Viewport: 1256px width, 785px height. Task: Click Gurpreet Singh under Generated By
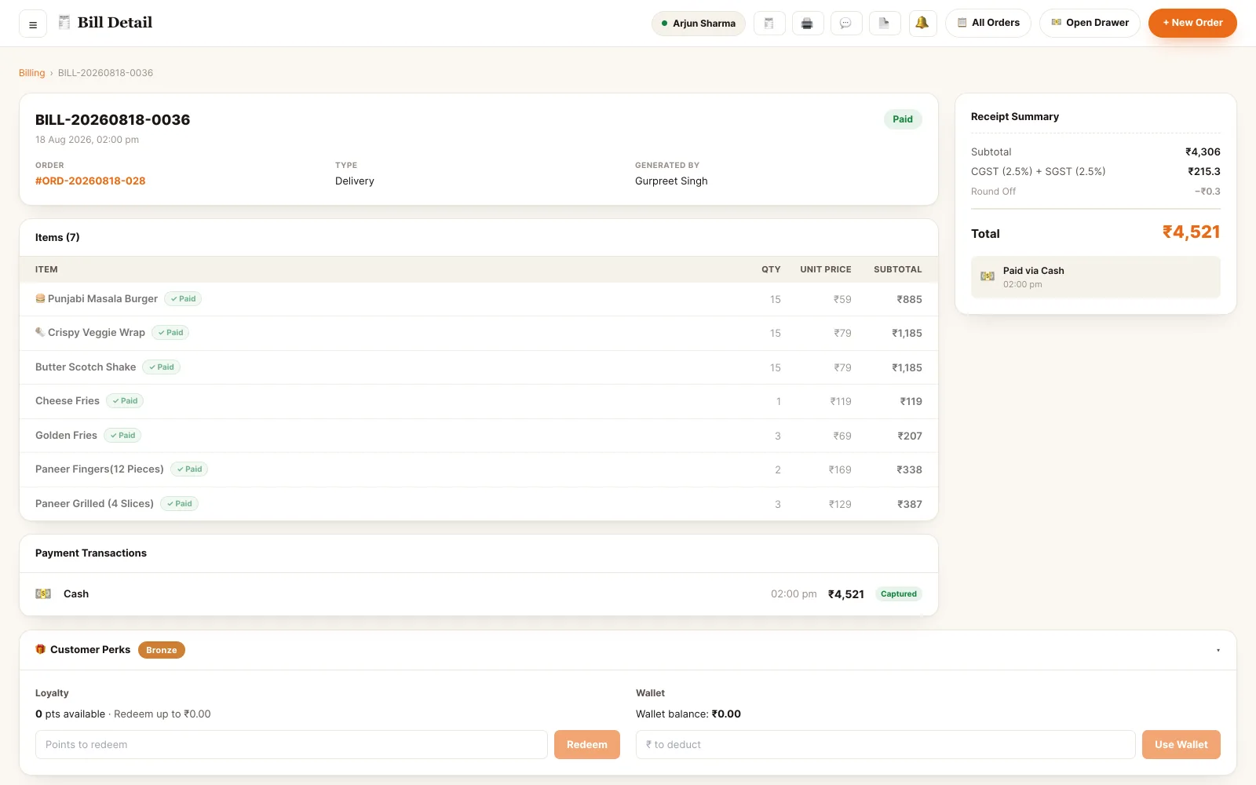(671, 181)
